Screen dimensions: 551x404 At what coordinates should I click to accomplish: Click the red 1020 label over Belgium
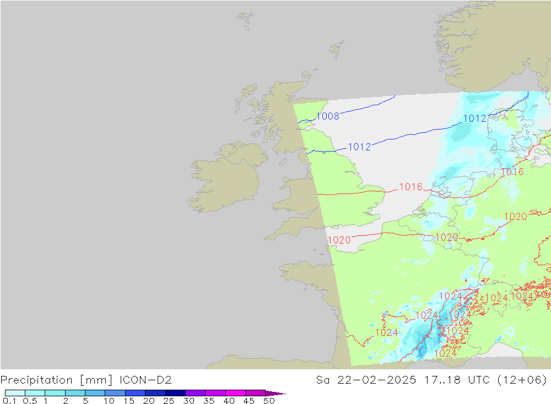pos(447,238)
